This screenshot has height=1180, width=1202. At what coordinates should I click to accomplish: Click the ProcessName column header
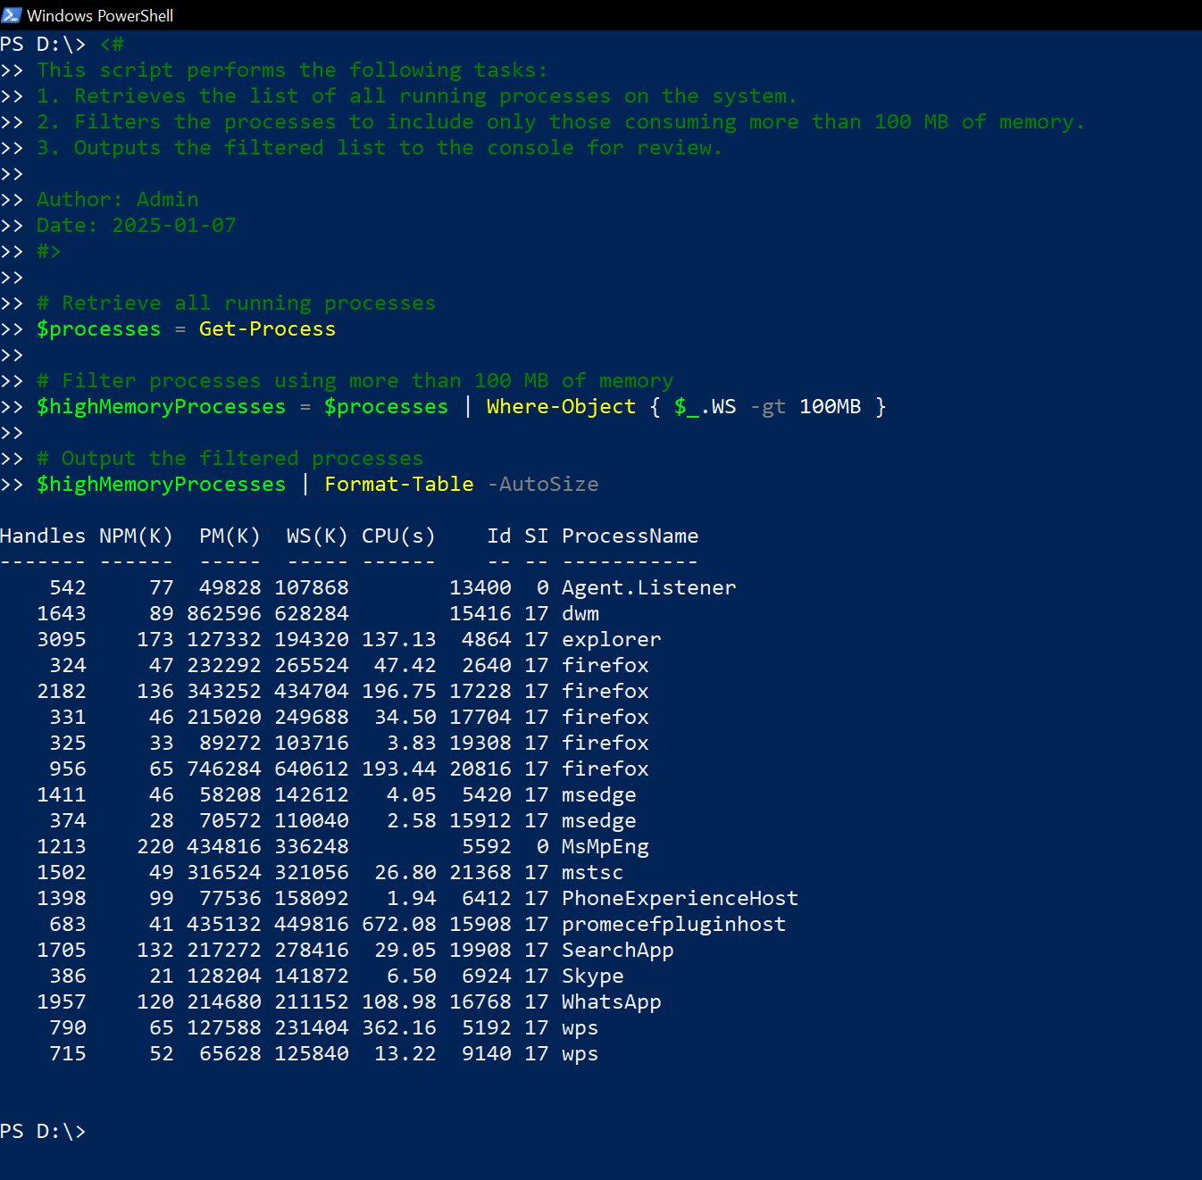(630, 536)
